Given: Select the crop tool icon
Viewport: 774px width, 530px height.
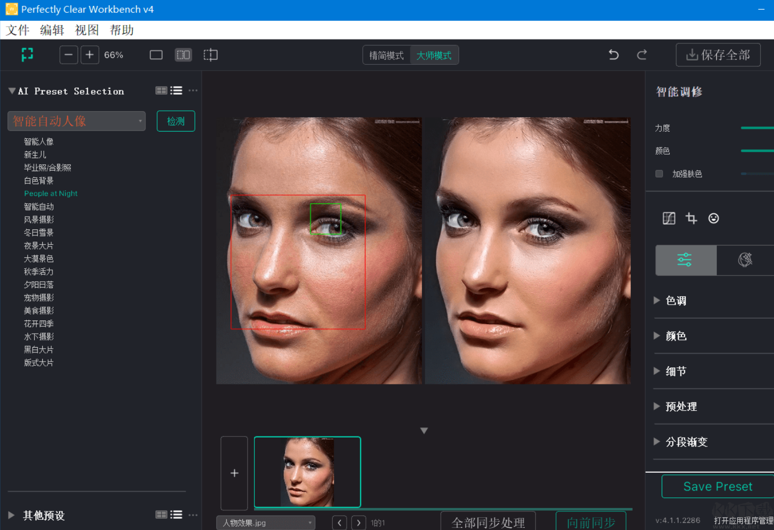Looking at the screenshot, I should coord(691,218).
